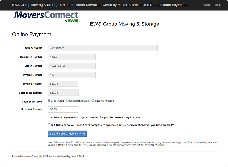
Task: Select the Savings Account payment method
Action: (x=93, y=101)
